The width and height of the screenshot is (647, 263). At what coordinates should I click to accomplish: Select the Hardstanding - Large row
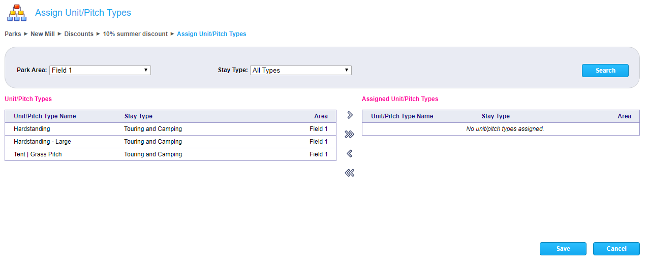(x=170, y=142)
